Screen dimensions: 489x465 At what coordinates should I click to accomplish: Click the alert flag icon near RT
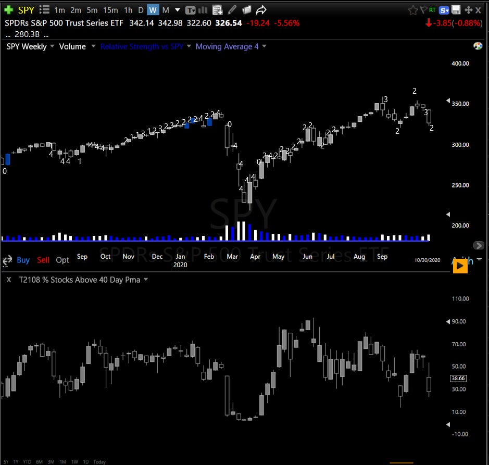tap(423, 10)
